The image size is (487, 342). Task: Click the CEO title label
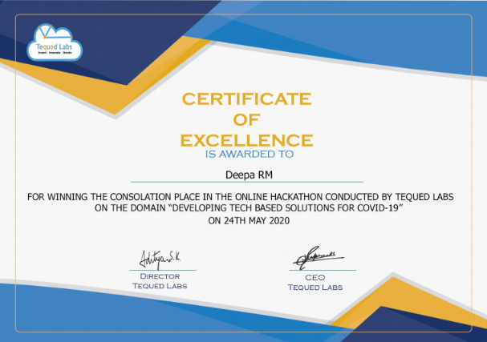[315, 277]
